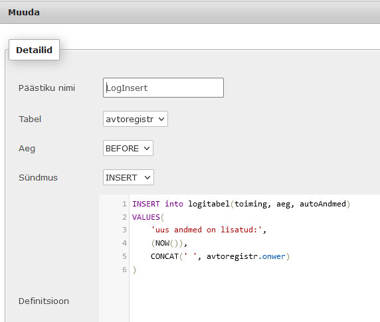The image size is (380, 322).
Task: Click the Muuda dialog title bar
Action: pos(190,13)
